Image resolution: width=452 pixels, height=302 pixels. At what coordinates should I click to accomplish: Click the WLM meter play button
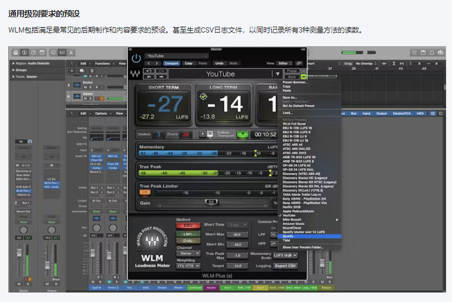[x=203, y=134]
